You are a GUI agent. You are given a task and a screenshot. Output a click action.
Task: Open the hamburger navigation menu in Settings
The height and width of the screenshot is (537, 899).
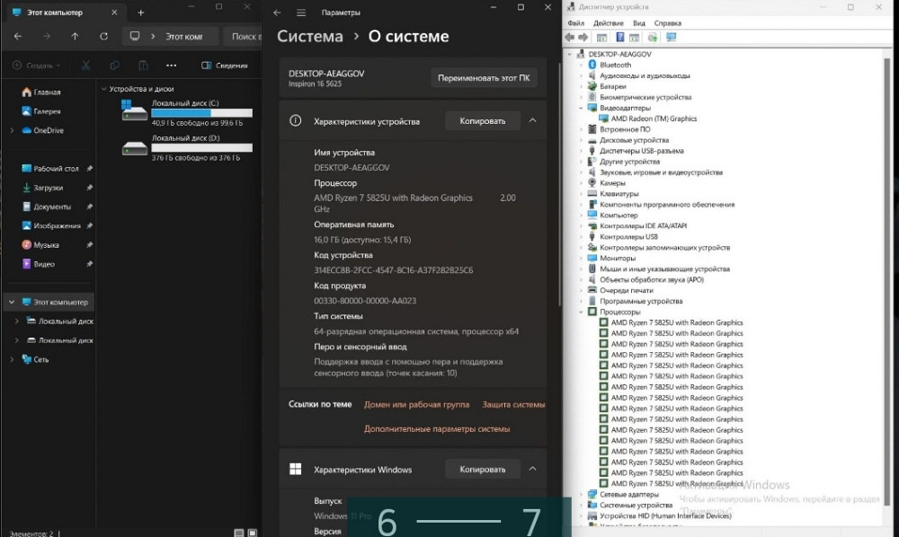click(x=300, y=13)
